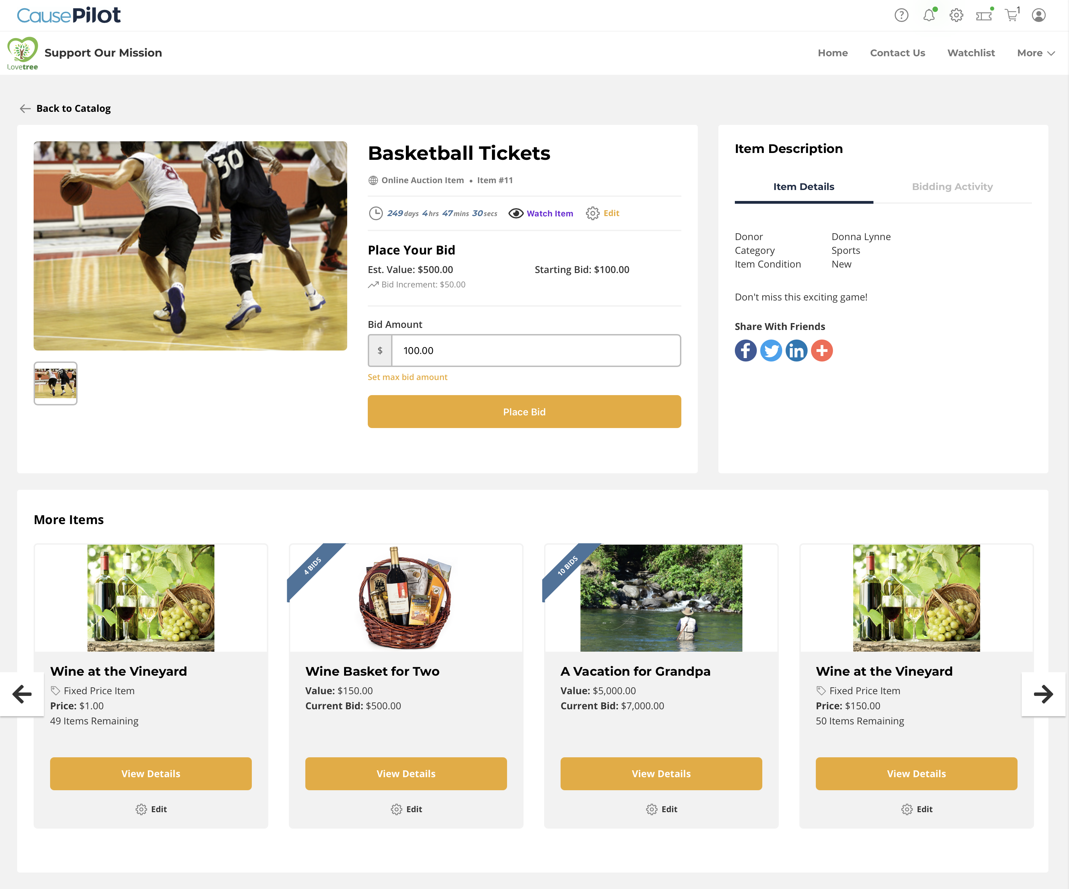Share the item on Facebook
The image size is (1069, 889).
pos(745,351)
